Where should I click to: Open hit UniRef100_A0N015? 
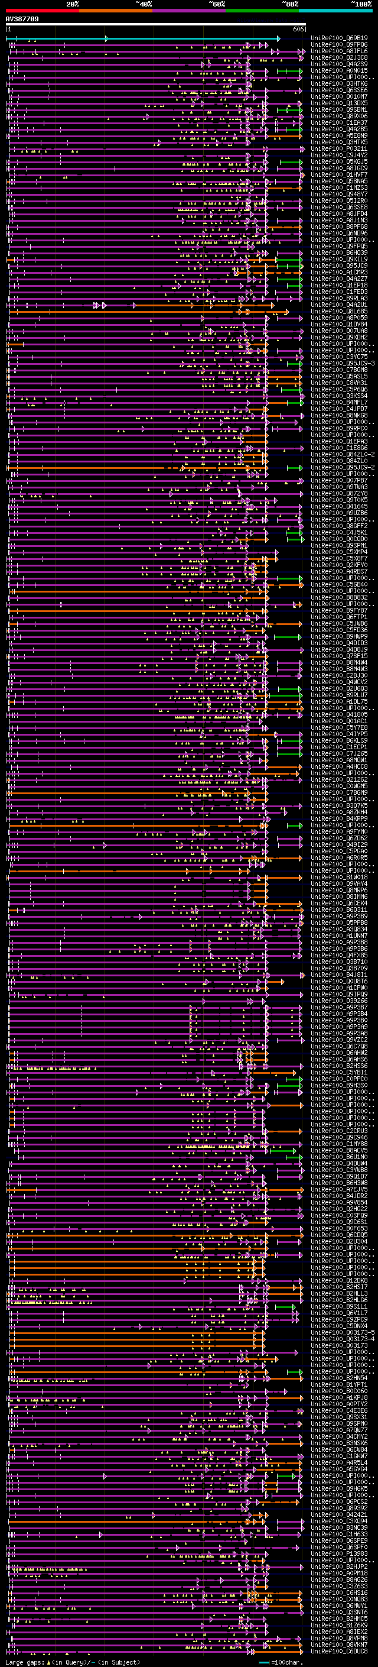[x=339, y=70]
